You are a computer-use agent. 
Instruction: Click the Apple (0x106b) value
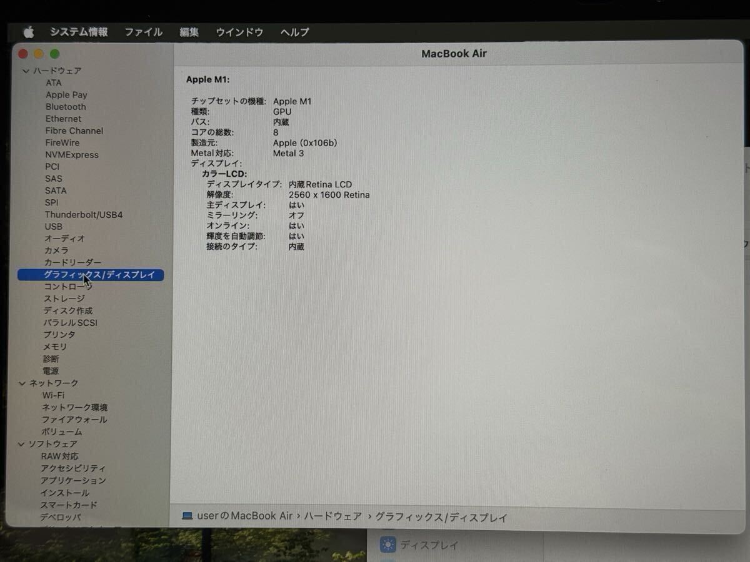click(305, 143)
